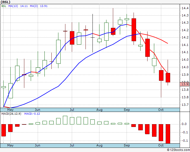This screenshot has height=152, width=190.
Task: Click the 14.4 price axis label
Action: point(185,8)
